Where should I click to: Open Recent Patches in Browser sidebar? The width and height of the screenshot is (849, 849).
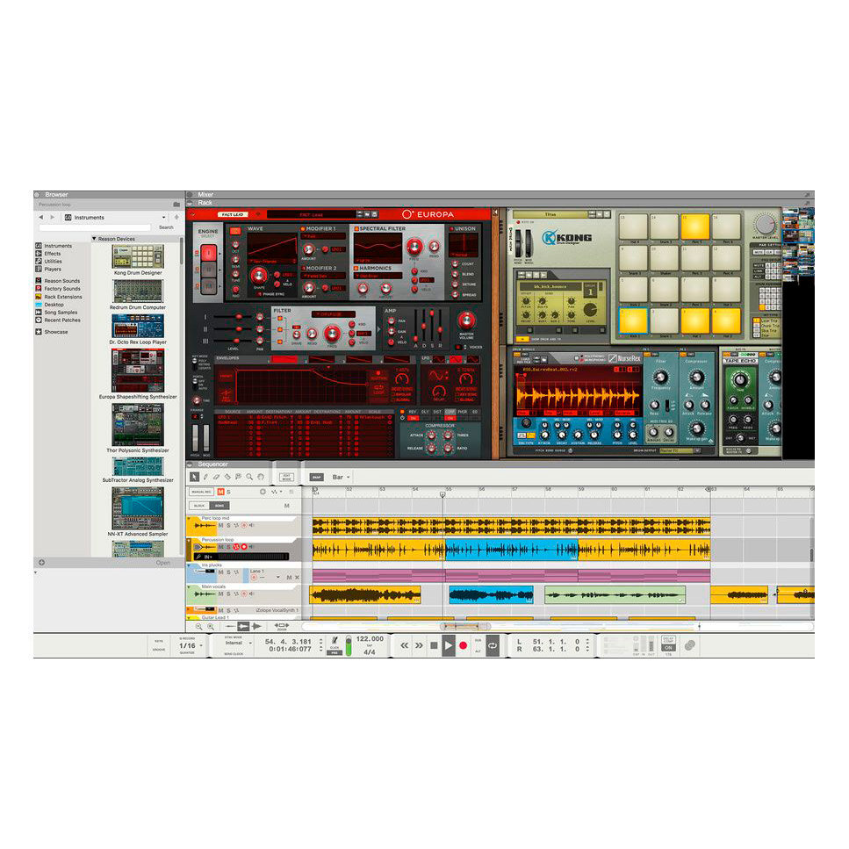pos(57,320)
